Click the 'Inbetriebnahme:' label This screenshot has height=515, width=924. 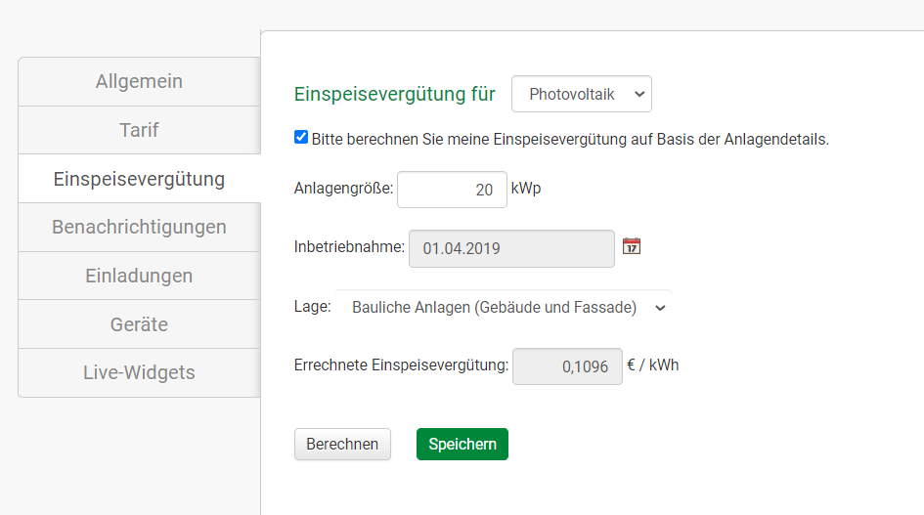pos(349,247)
